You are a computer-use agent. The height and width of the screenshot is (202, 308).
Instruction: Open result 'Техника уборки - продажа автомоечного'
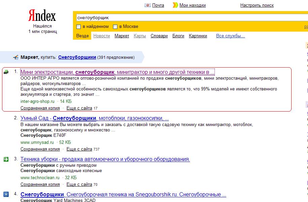[x=105, y=159]
